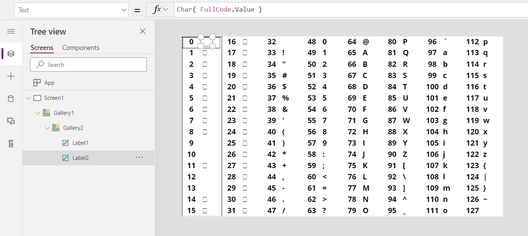
Task: Select the Tree view icon
Action: 11,53
